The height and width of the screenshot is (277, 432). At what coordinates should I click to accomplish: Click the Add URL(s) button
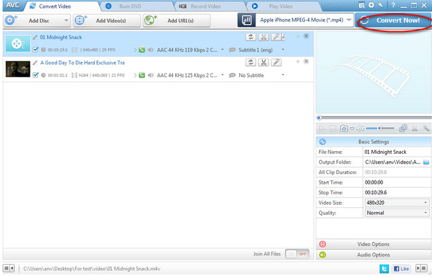pos(177,21)
